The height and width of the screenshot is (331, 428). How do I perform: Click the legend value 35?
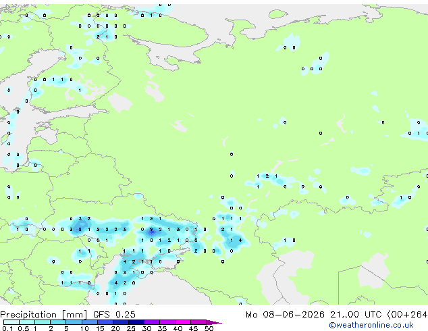click(162, 328)
